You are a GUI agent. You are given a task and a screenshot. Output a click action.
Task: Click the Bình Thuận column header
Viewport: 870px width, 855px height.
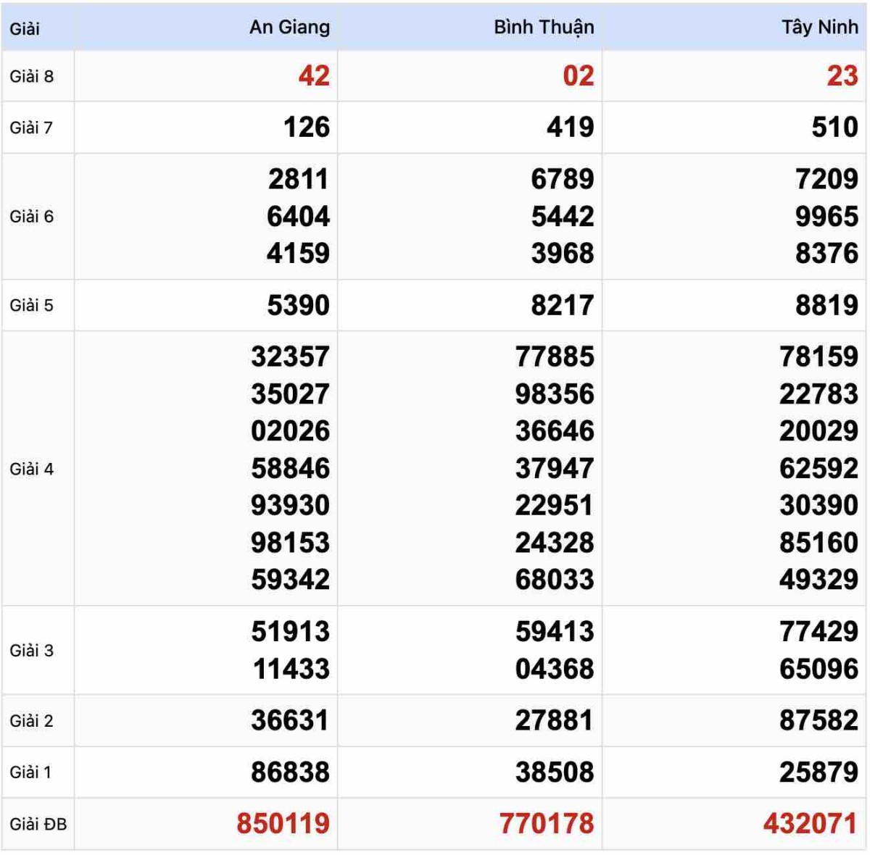[x=544, y=28]
